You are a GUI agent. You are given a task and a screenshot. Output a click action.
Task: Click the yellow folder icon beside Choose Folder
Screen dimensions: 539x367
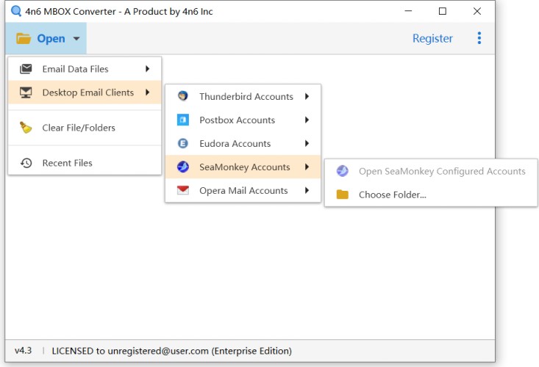click(x=343, y=195)
